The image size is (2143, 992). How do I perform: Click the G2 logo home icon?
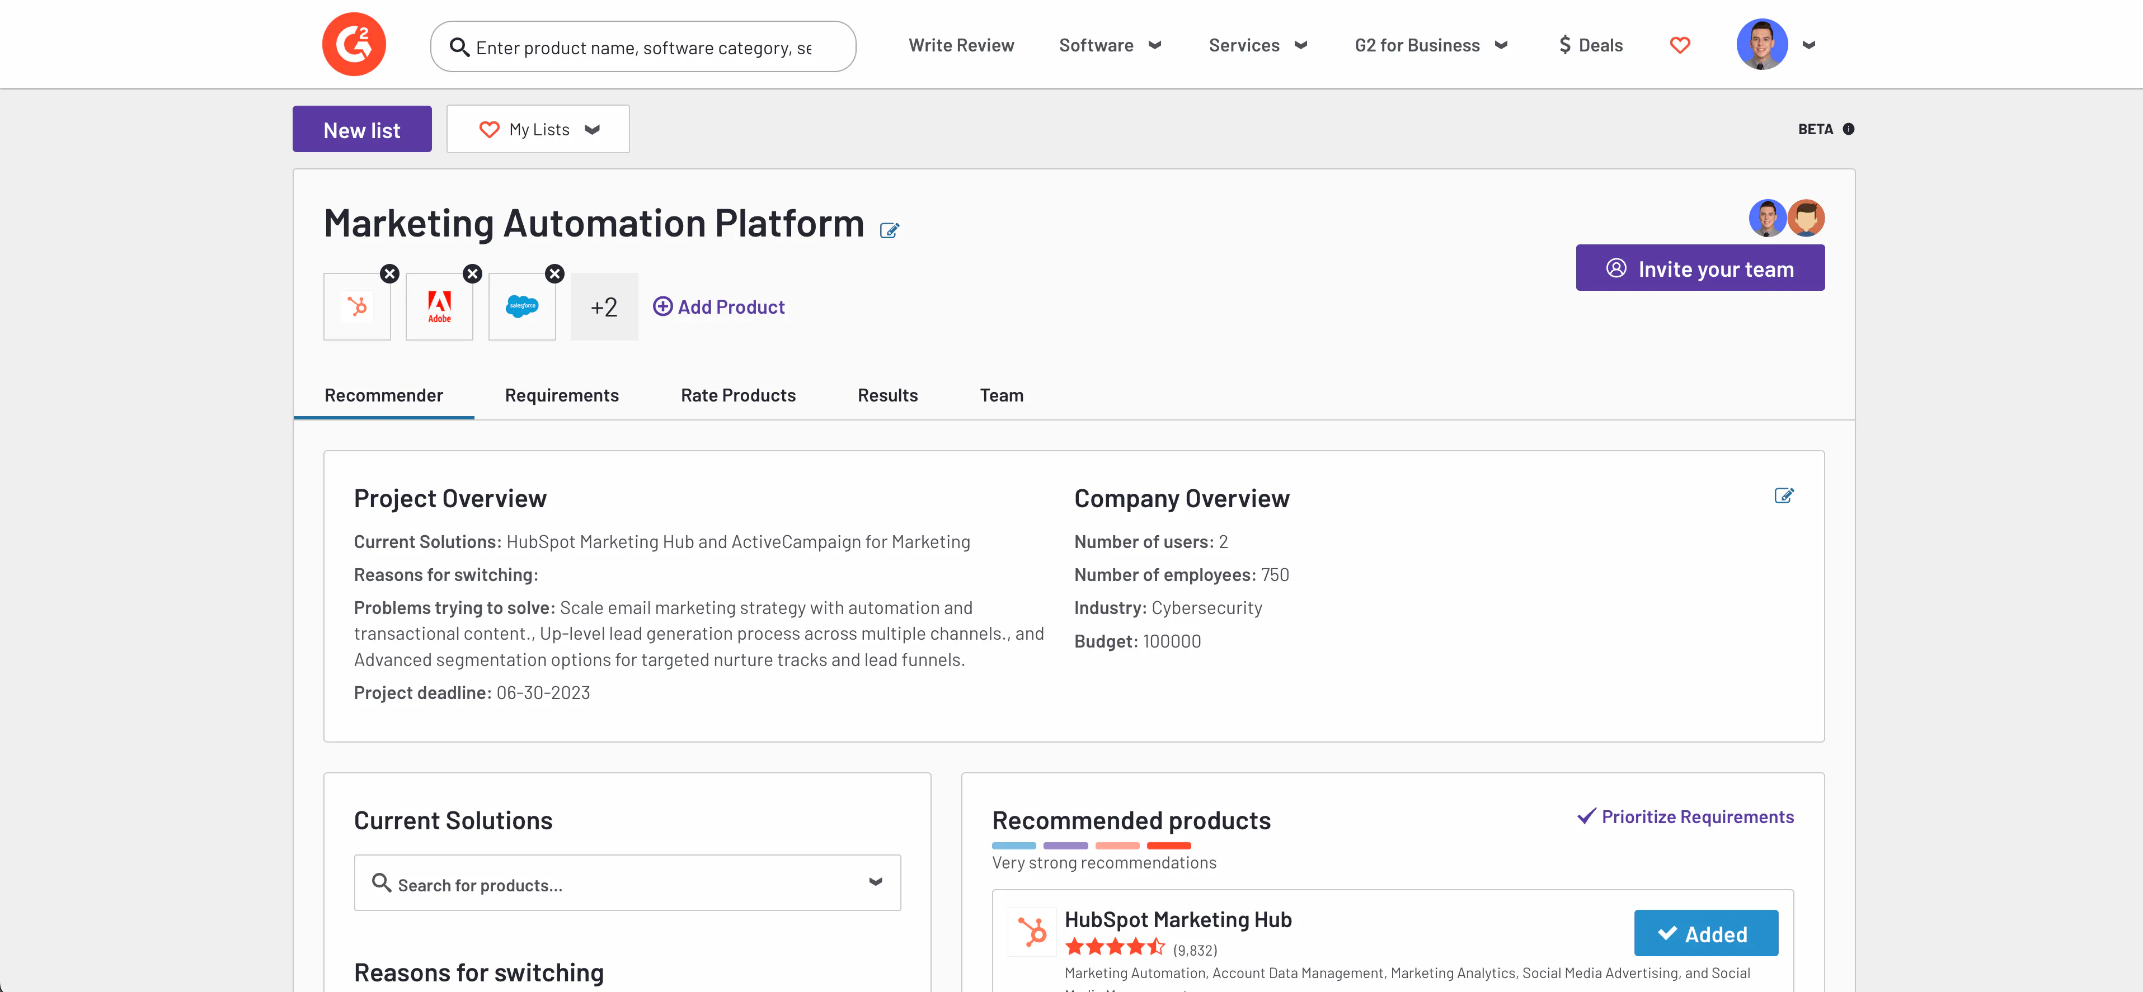(x=354, y=45)
